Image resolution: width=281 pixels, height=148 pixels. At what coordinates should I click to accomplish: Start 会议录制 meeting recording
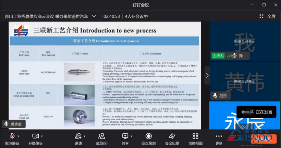click(149, 139)
